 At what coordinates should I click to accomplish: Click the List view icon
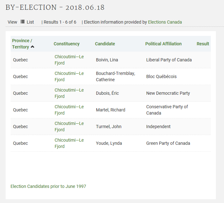pyautogui.click(x=23, y=22)
